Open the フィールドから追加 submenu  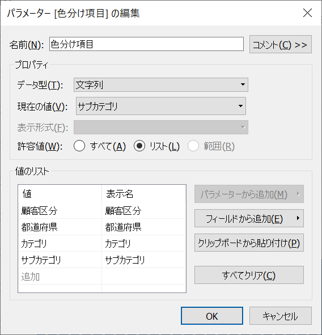(x=249, y=218)
